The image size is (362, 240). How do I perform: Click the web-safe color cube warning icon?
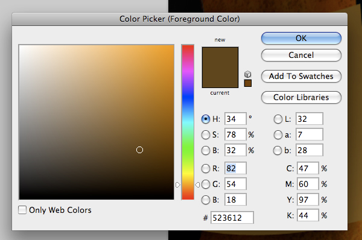[248, 74]
